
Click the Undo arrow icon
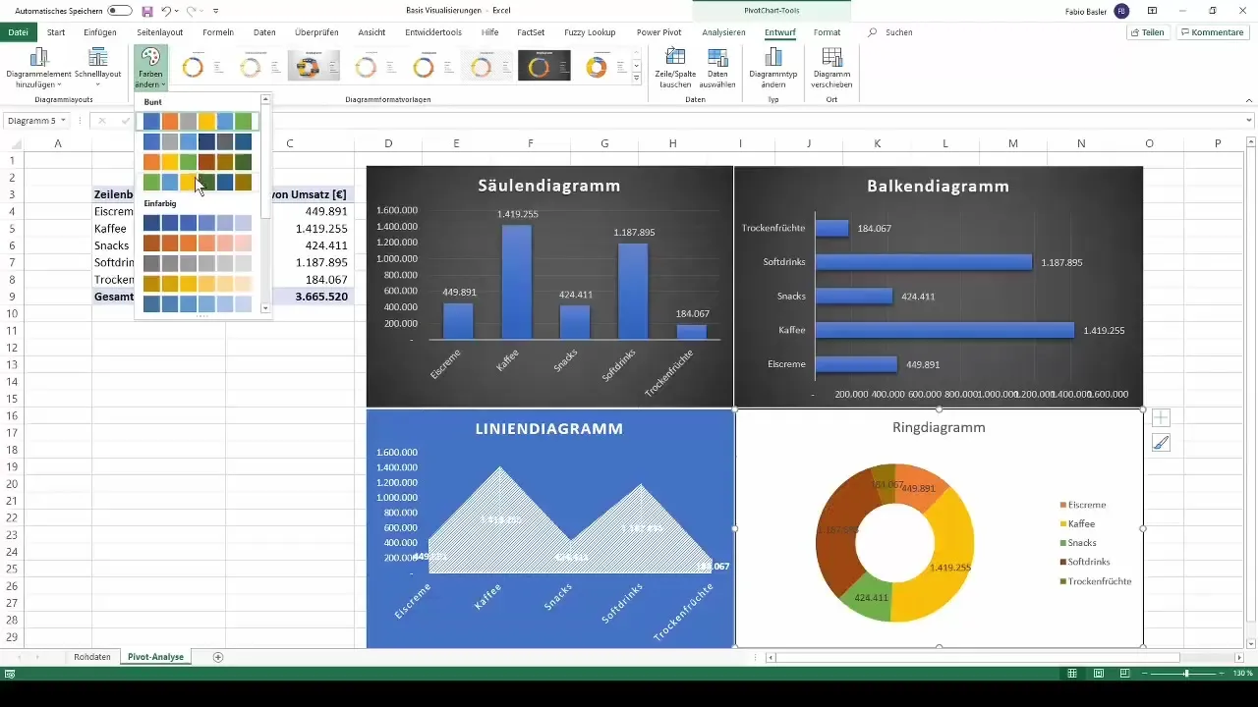(x=166, y=10)
